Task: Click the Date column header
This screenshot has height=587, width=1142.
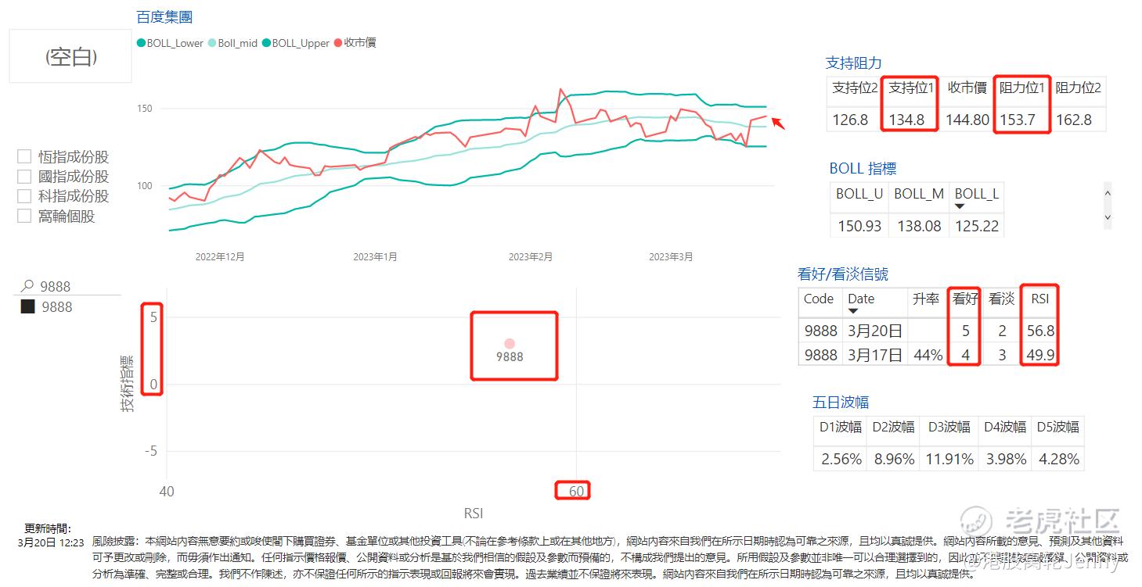Action: 861,299
